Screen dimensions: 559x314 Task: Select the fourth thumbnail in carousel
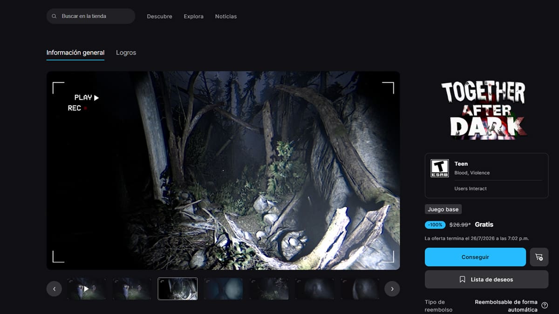click(x=223, y=289)
